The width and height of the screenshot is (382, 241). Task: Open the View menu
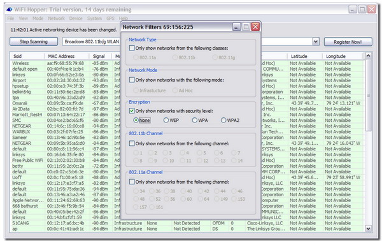coord(24,18)
